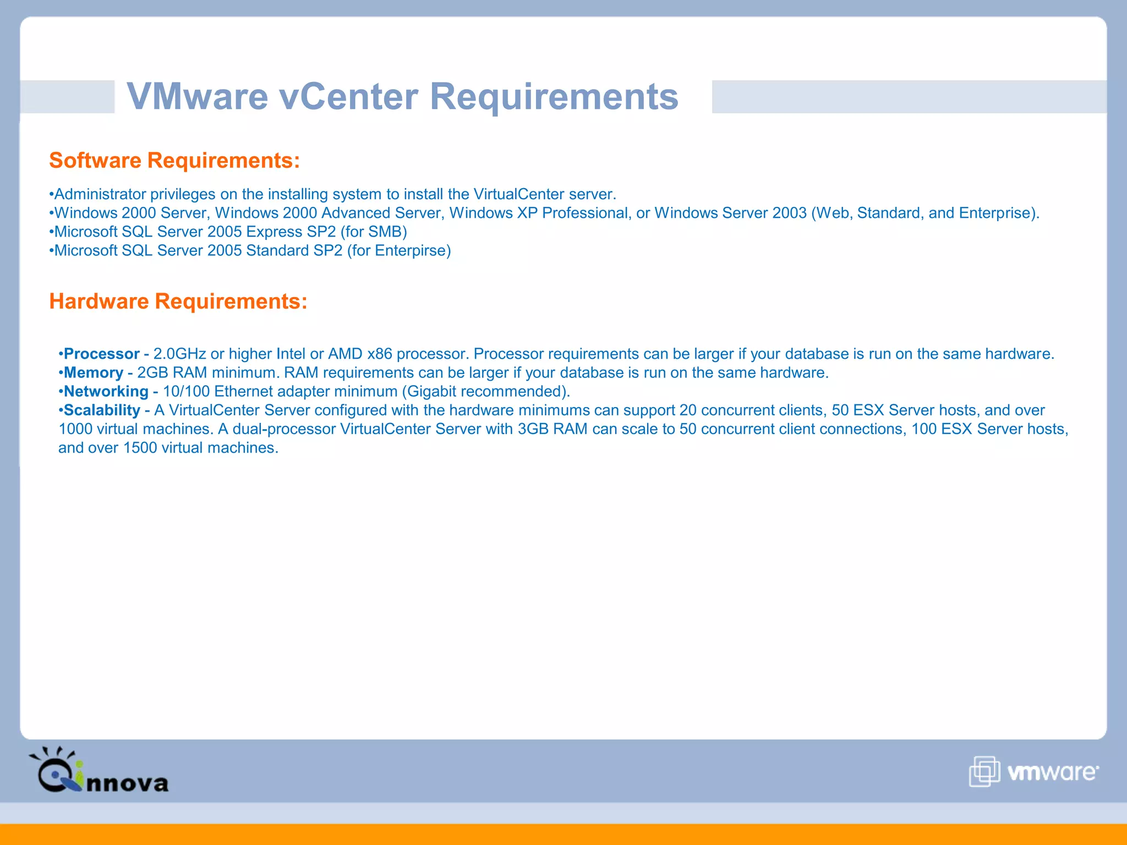Click the SQL Server 2005 Standard SP2 line
This screenshot has height=845, width=1127.
[250, 250]
